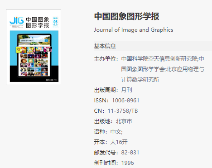Click the 创刊时间 1996 entry
This screenshot has height=168, width=212.
coord(114,163)
